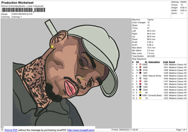The width and height of the screenshot is (188, 132).
Task: Select the navy swatch for code 1044
Action: tap(140, 90)
